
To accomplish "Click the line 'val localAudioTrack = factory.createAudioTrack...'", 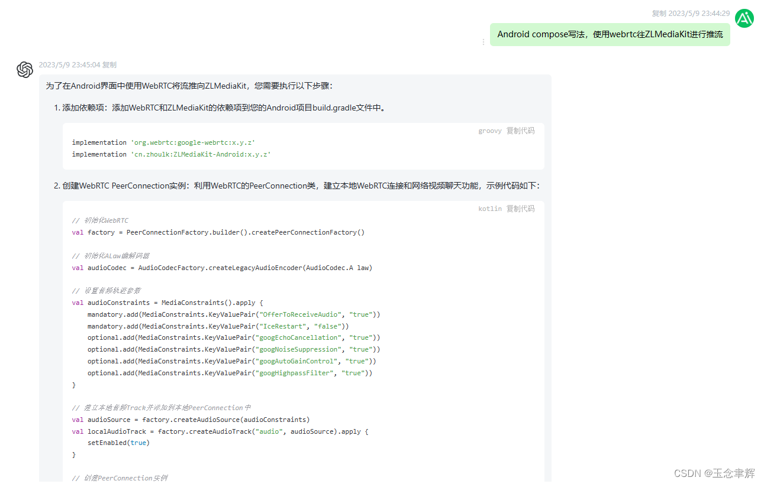I will tap(220, 431).
